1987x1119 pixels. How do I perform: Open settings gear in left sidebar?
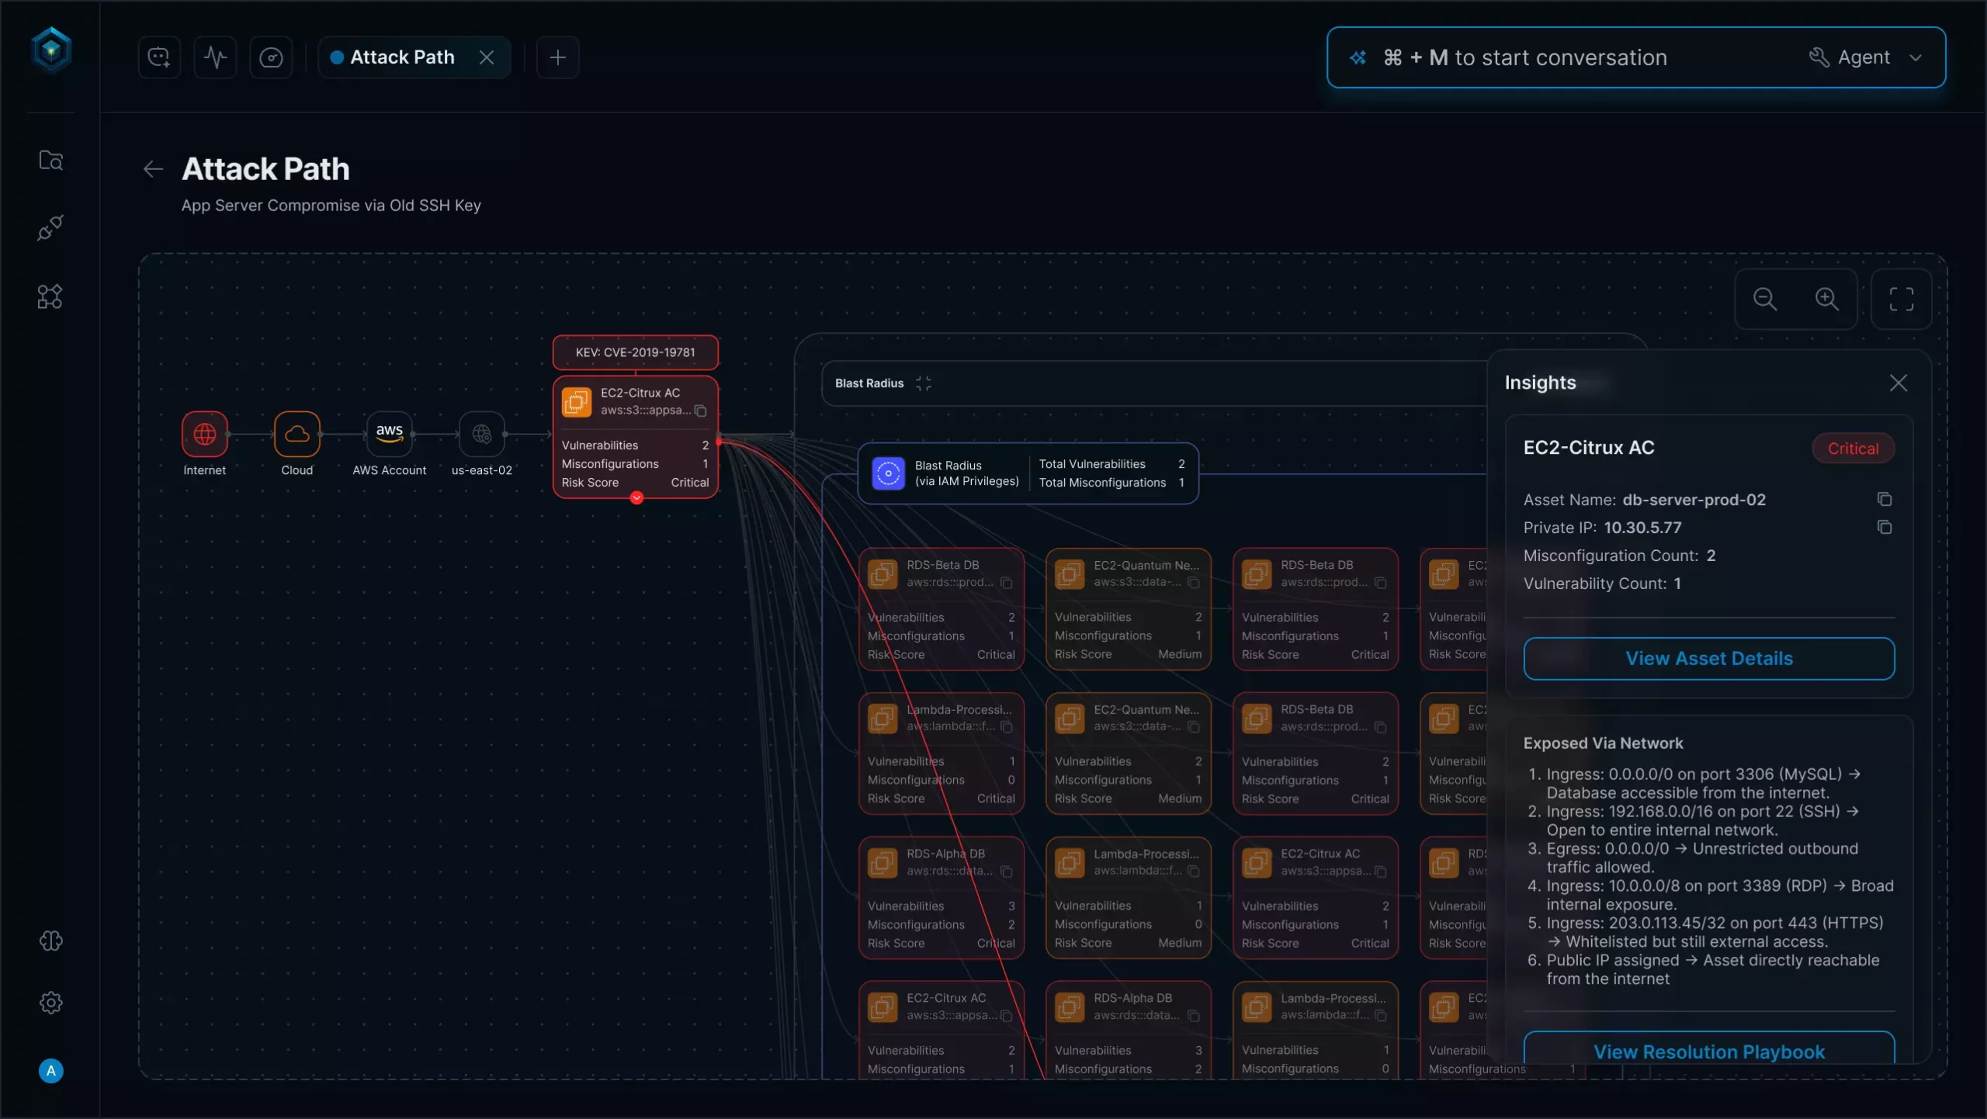tap(50, 1003)
